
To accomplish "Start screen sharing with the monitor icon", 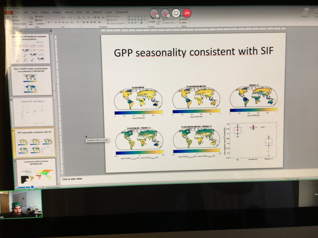I will (176, 13).
